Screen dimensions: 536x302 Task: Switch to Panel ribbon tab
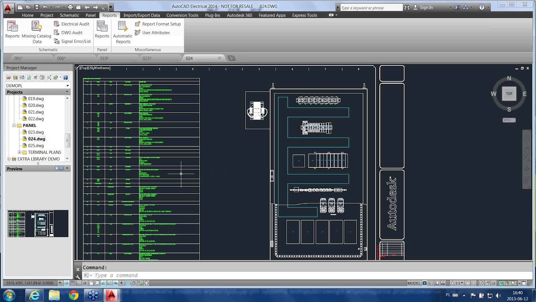[x=90, y=15]
